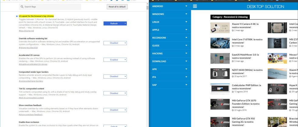Select the APPLE sidebar menu item
Image resolution: width=298 pixels, height=127 pixels.
click(x=170, y=30)
